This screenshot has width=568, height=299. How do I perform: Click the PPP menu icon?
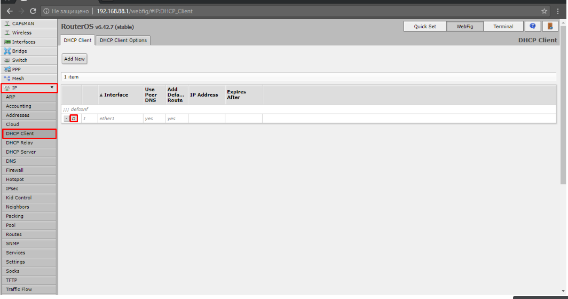click(7, 69)
